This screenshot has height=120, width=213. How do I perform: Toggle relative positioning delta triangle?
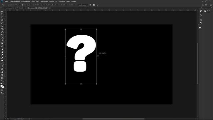coord(22,5)
